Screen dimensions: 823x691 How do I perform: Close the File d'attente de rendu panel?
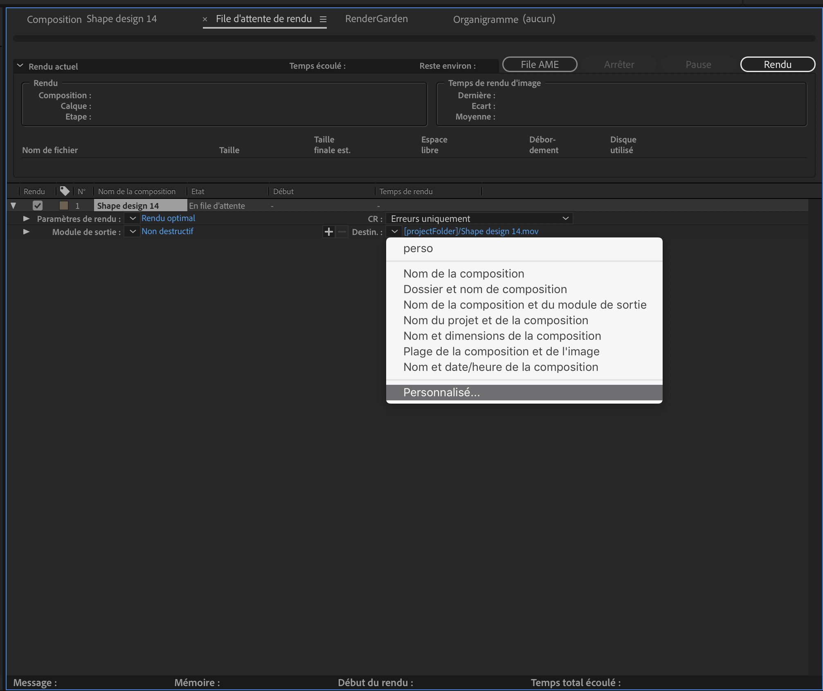coord(205,19)
